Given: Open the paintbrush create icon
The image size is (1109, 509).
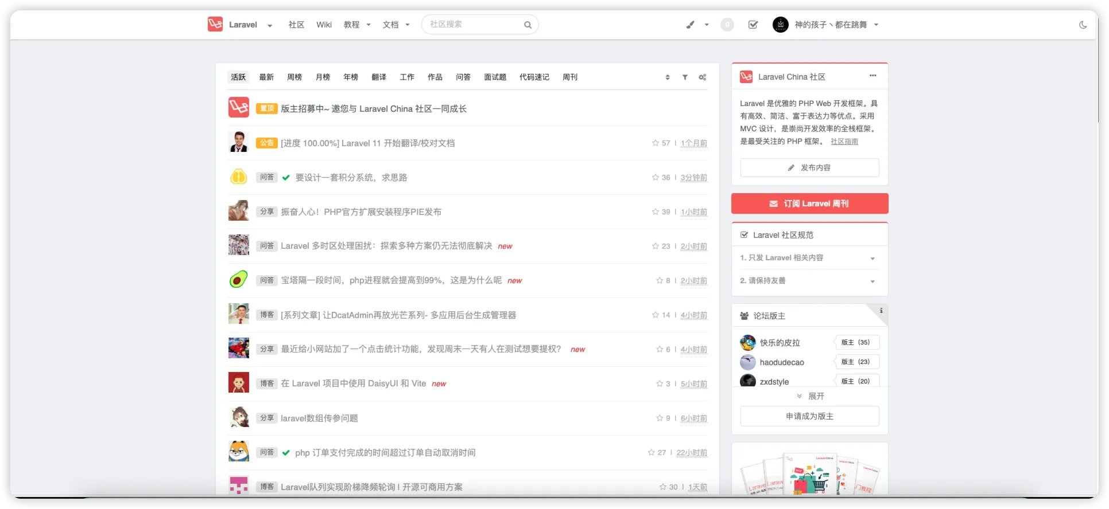Looking at the screenshot, I should 690,25.
